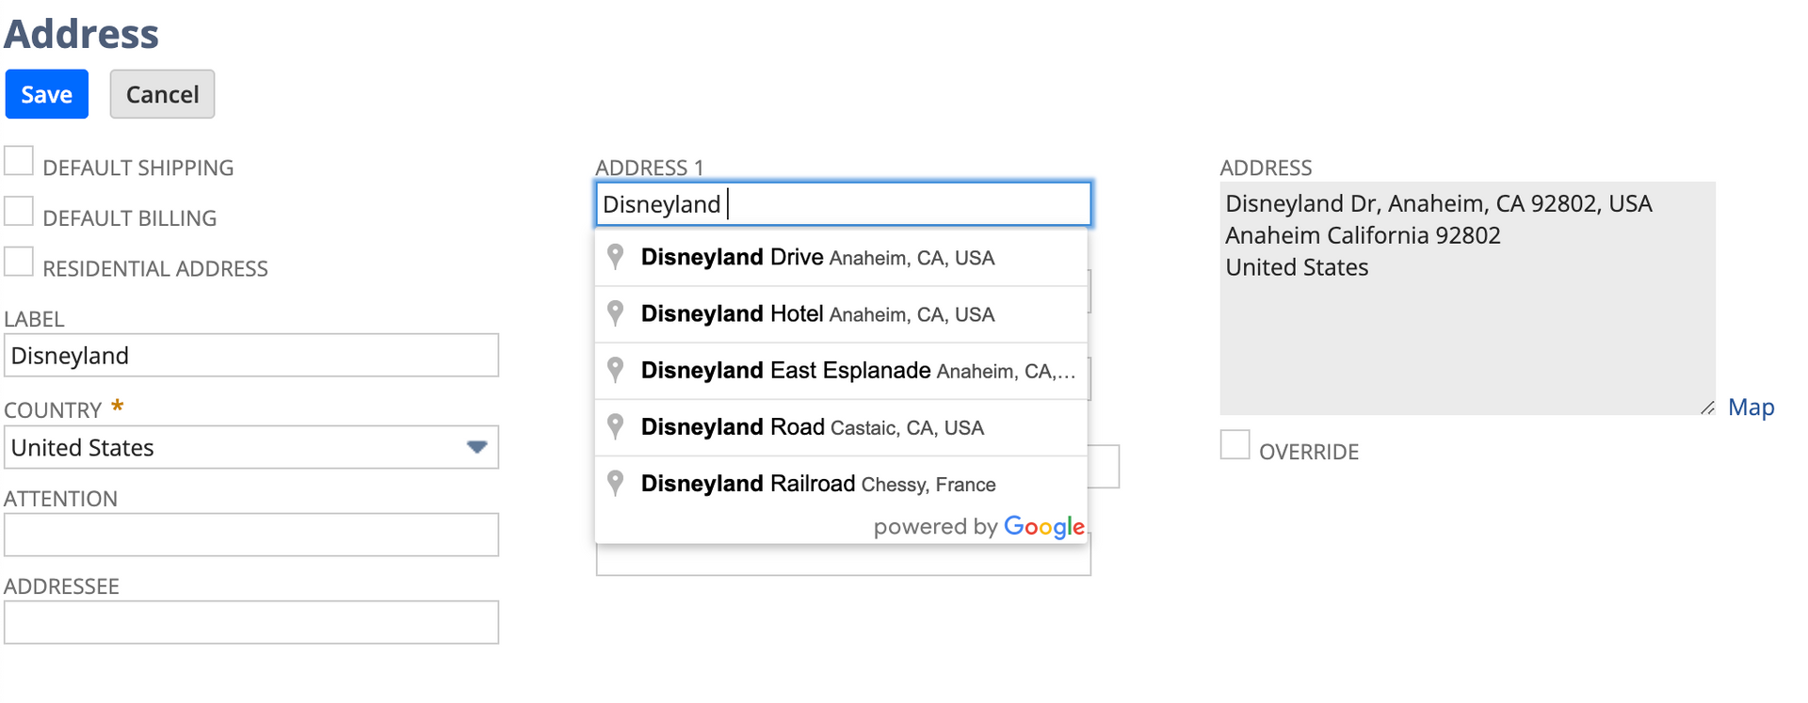Open the Country dropdown arrow
1808x703 pixels.
[476, 447]
